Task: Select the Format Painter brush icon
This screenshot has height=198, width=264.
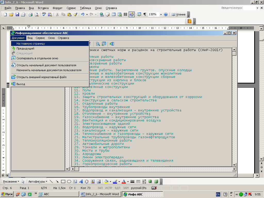Action: pyautogui.click(x=75, y=14)
